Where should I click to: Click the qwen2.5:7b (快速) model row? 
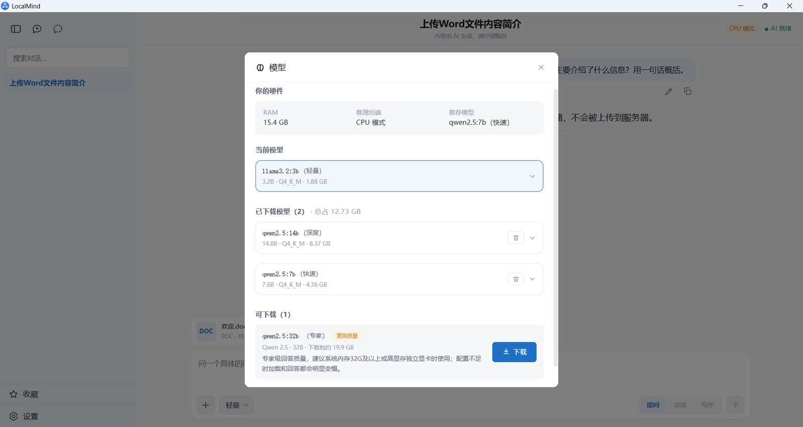coord(399,279)
